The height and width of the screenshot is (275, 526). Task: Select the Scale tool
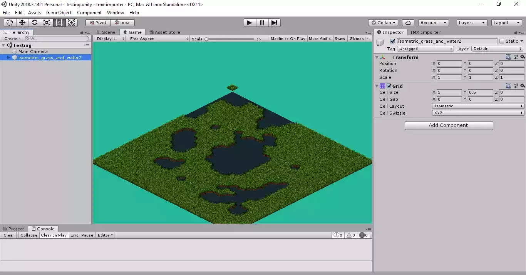[x=47, y=23]
